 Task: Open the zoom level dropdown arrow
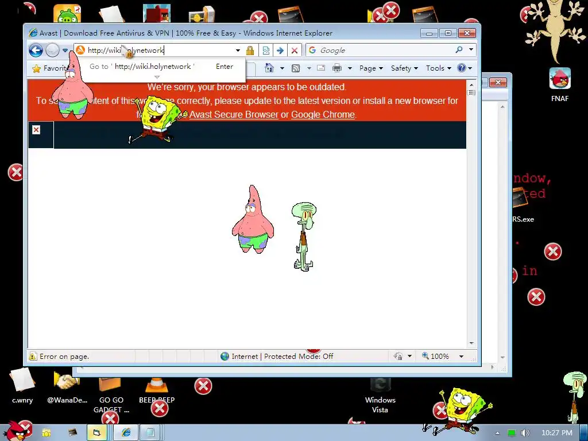[x=461, y=356]
